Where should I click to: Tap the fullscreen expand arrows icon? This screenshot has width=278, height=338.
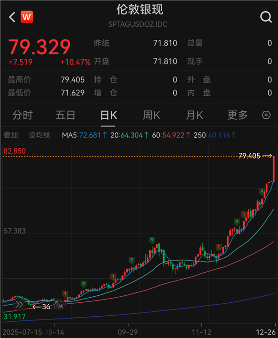click(x=58, y=306)
